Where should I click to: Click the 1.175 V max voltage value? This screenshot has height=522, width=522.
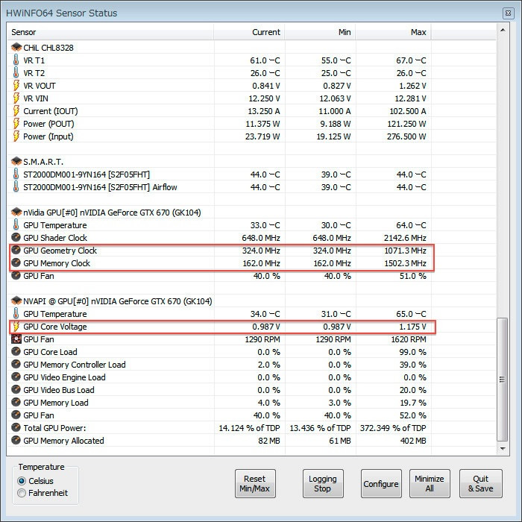click(412, 327)
